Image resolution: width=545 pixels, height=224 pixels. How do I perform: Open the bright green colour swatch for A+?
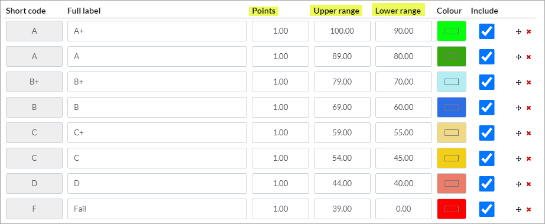coord(452,31)
